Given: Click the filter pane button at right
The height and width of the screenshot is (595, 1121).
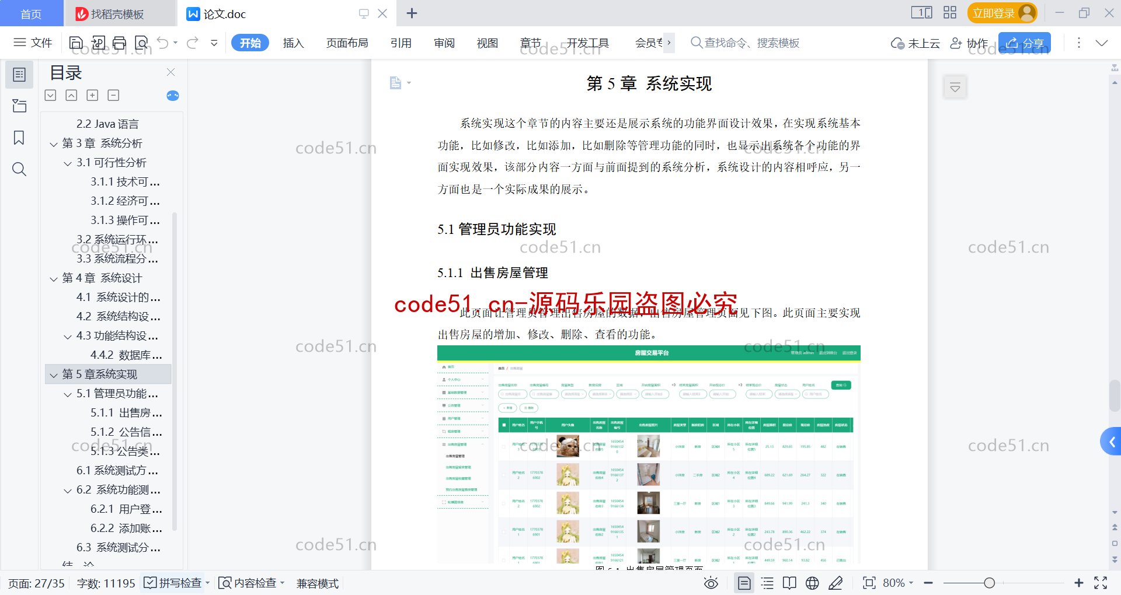Looking at the screenshot, I should tap(955, 87).
